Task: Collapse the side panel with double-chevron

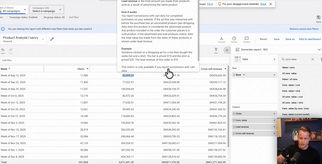Action: pos(227,50)
